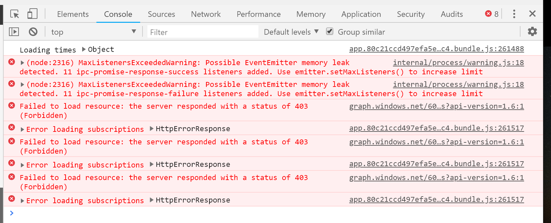Viewport: 551px width, 223px height.
Task: Expand the Loading times Object
Action: pos(83,49)
